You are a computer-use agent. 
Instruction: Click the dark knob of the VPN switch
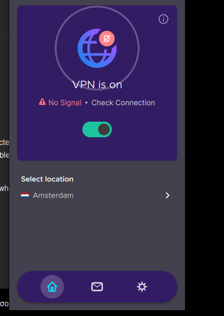click(104, 129)
